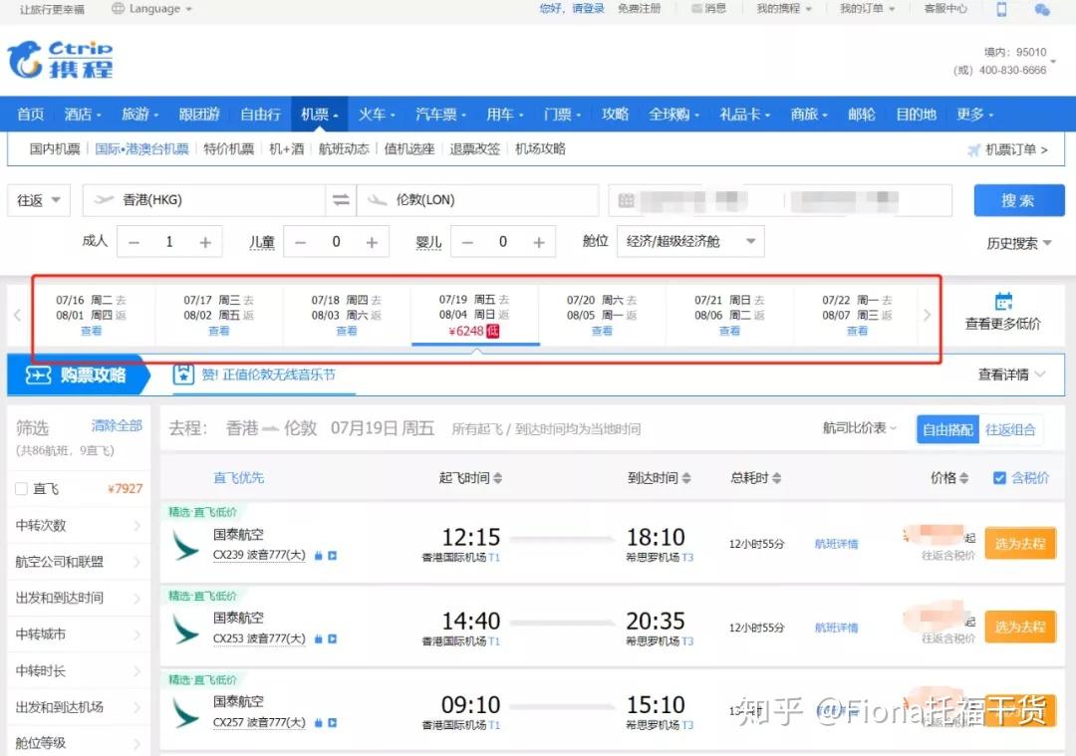This screenshot has height=756, width=1076.
Task: Open the 火车 nav menu
Action: click(376, 115)
